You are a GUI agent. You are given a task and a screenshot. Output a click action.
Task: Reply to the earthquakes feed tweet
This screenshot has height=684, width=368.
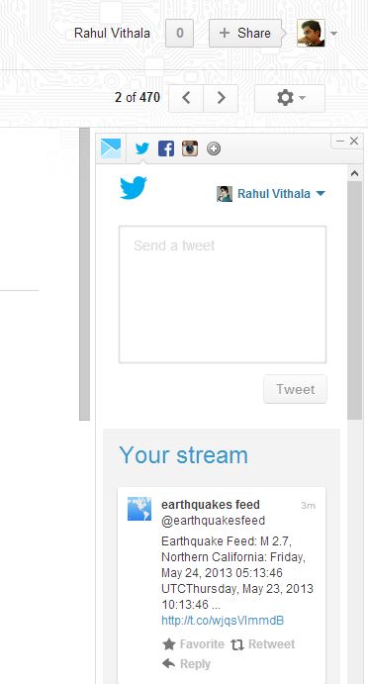[186, 664]
